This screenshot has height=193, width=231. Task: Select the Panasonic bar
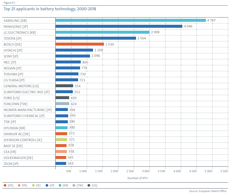pos(119,26)
